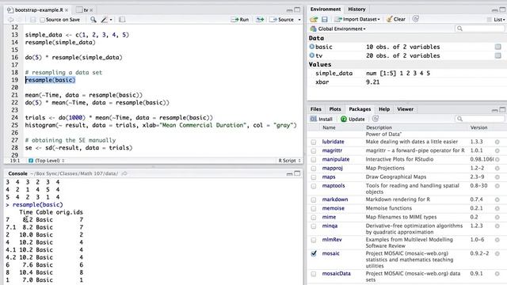Click the console working directory arrow icon

coord(124,173)
